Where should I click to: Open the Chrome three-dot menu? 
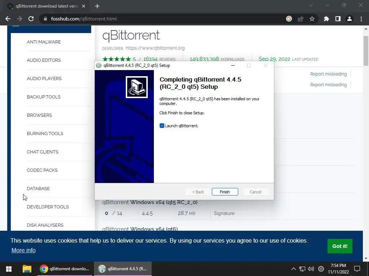click(x=361, y=19)
